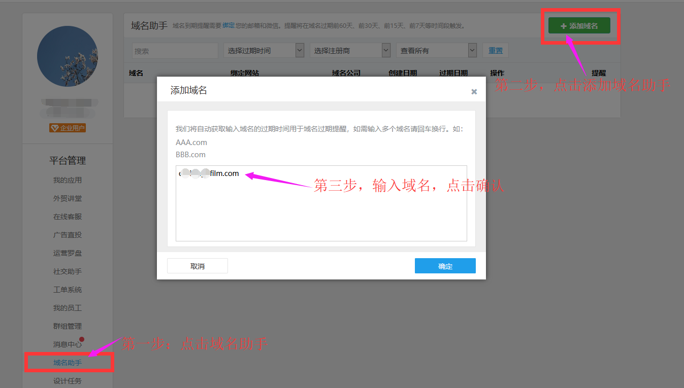Open 设计任务 in the sidebar

click(68, 381)
